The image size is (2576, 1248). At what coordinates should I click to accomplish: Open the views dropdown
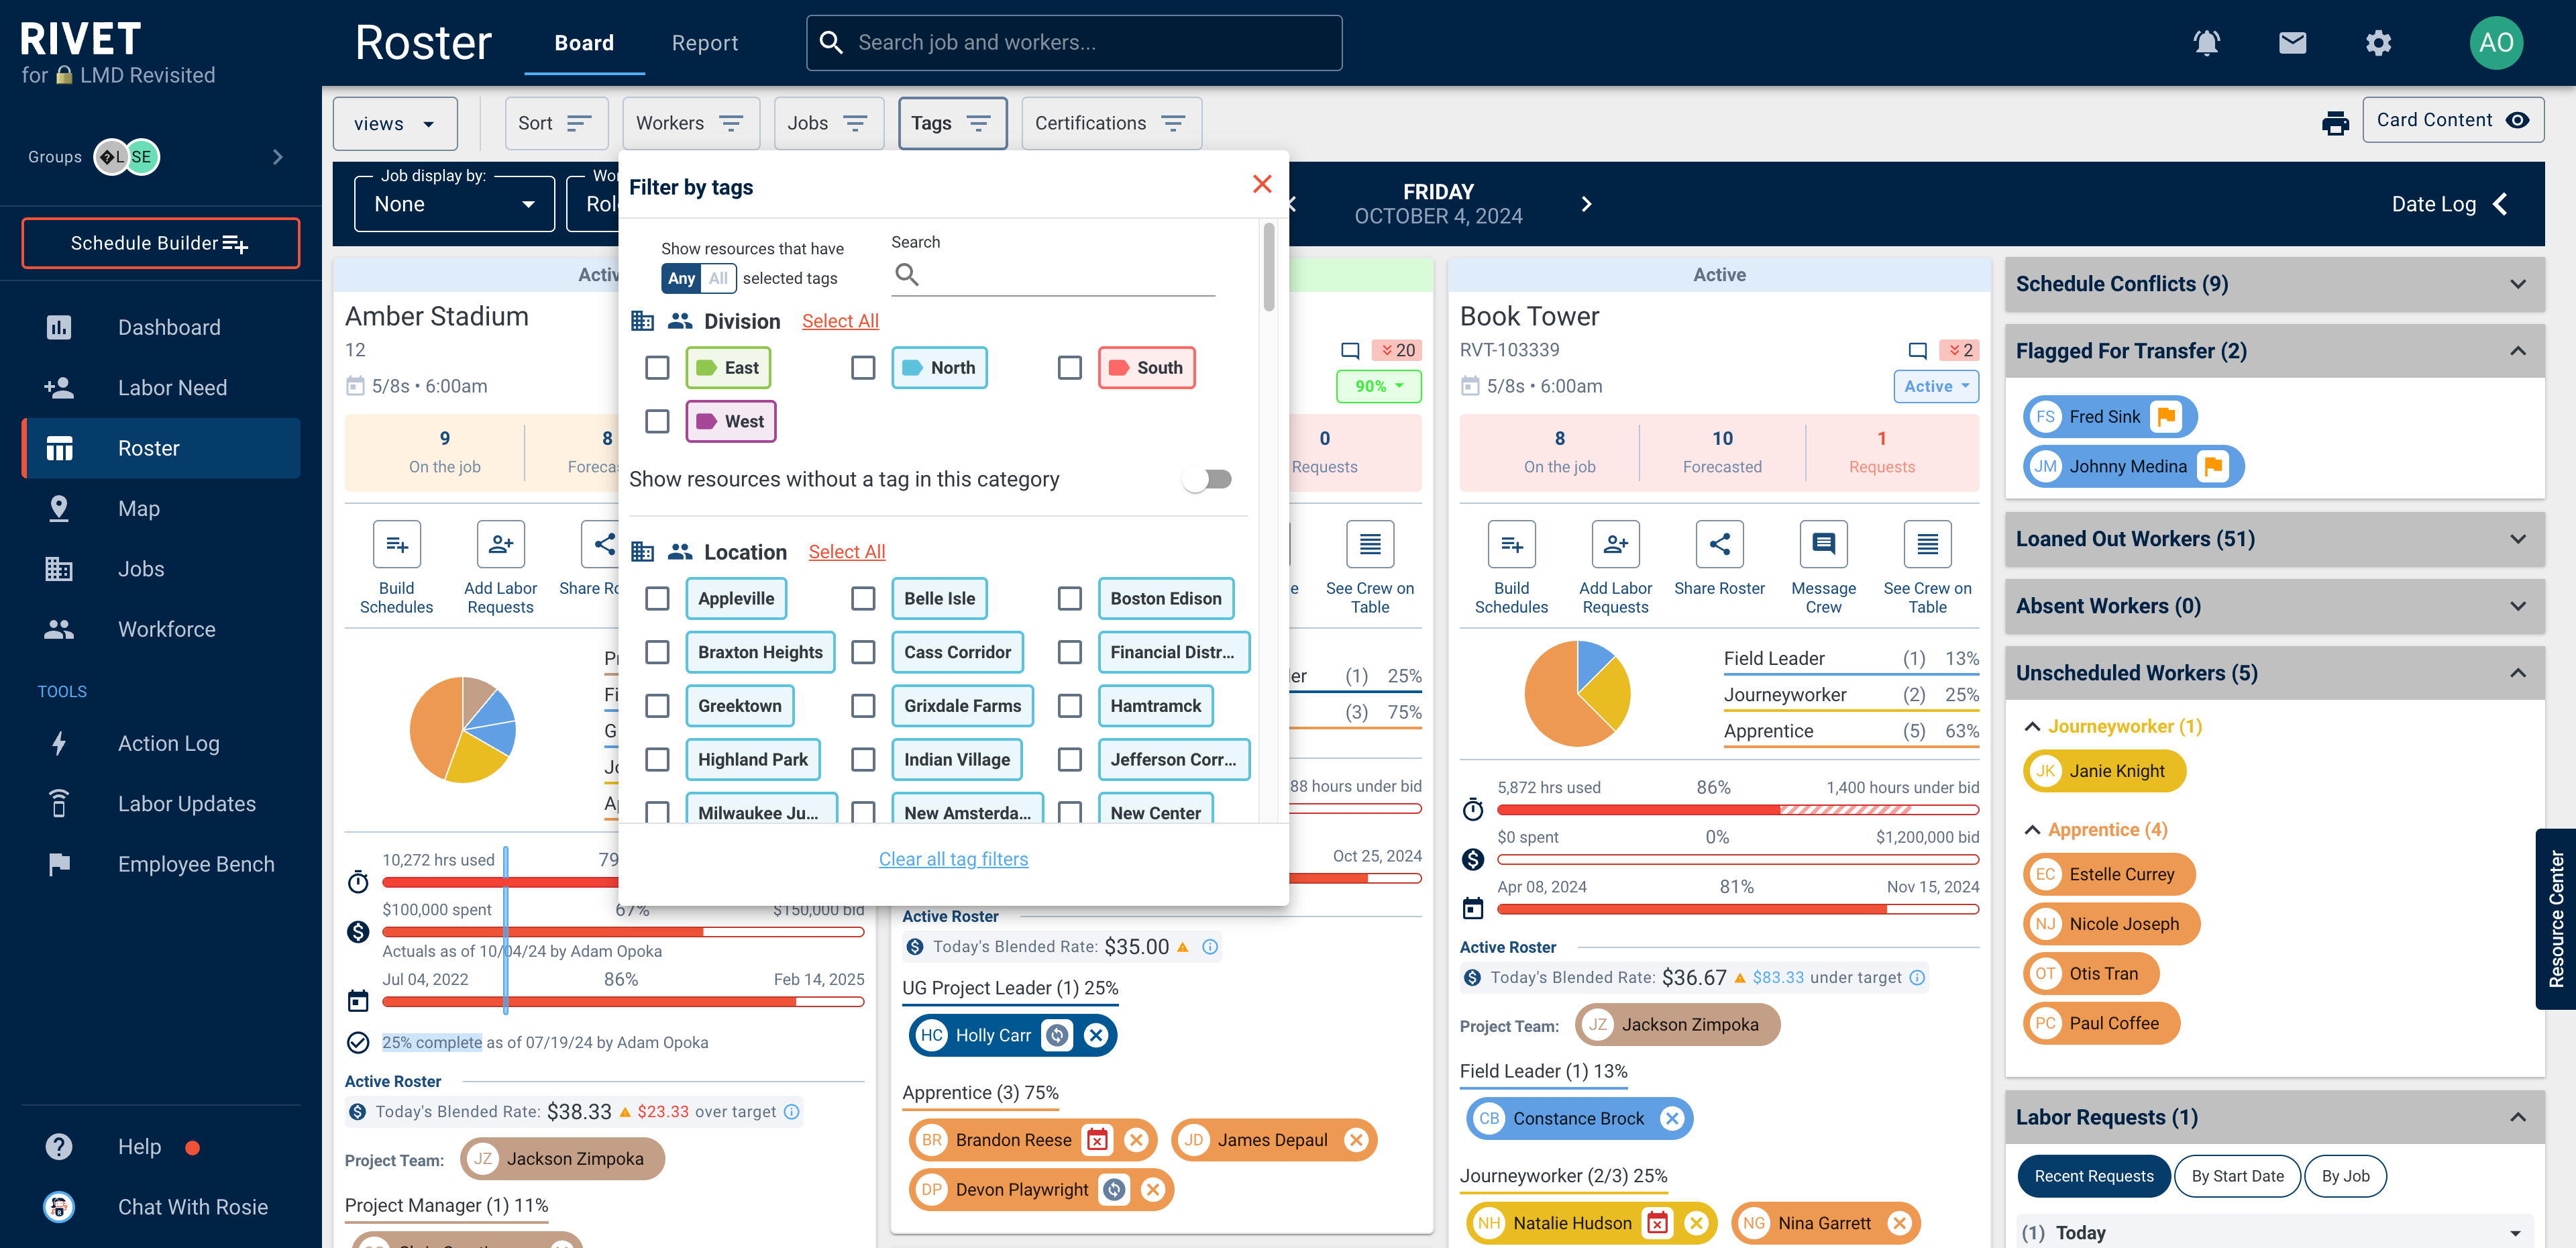(395, 123)
